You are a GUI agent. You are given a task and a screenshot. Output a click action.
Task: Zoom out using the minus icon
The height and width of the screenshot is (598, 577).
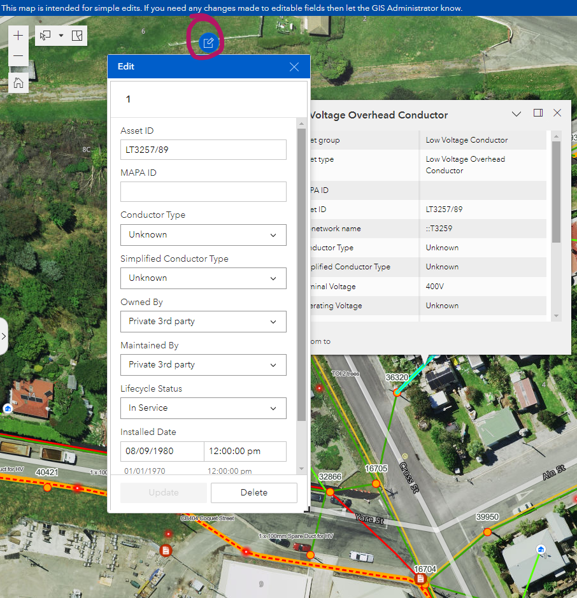click(x=18, y=55)
